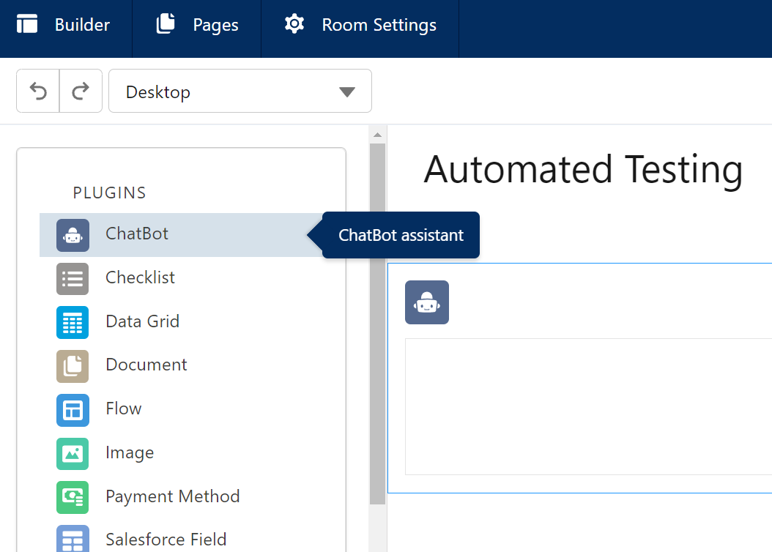Viewport: 772px width, 552px height.
Task: Click the Room Settings gear icon
Action: pos(294,23)
